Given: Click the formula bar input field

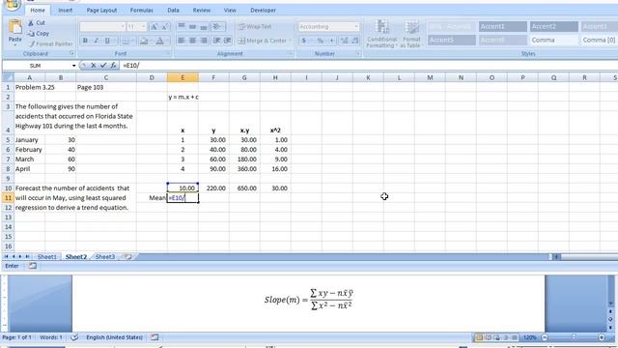Looking at the screenshot, I should (368, 66).
